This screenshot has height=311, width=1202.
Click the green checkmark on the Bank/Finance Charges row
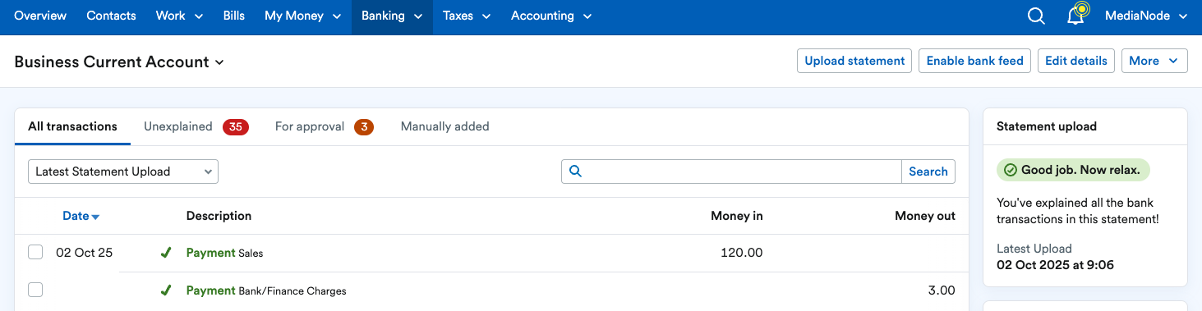tap(166, 290)
